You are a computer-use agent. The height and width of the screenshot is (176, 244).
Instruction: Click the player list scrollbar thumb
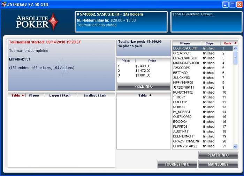235,58
